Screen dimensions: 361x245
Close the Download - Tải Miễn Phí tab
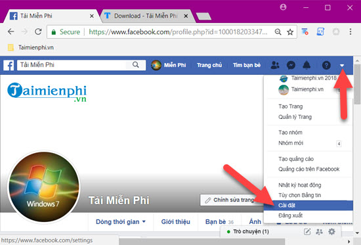coord(186,16)
